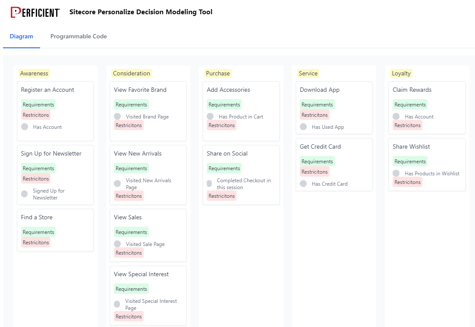Select the Diagram tab
This screenshot has height=327, width=475.
pyautogui.click(x=21, y=36)
